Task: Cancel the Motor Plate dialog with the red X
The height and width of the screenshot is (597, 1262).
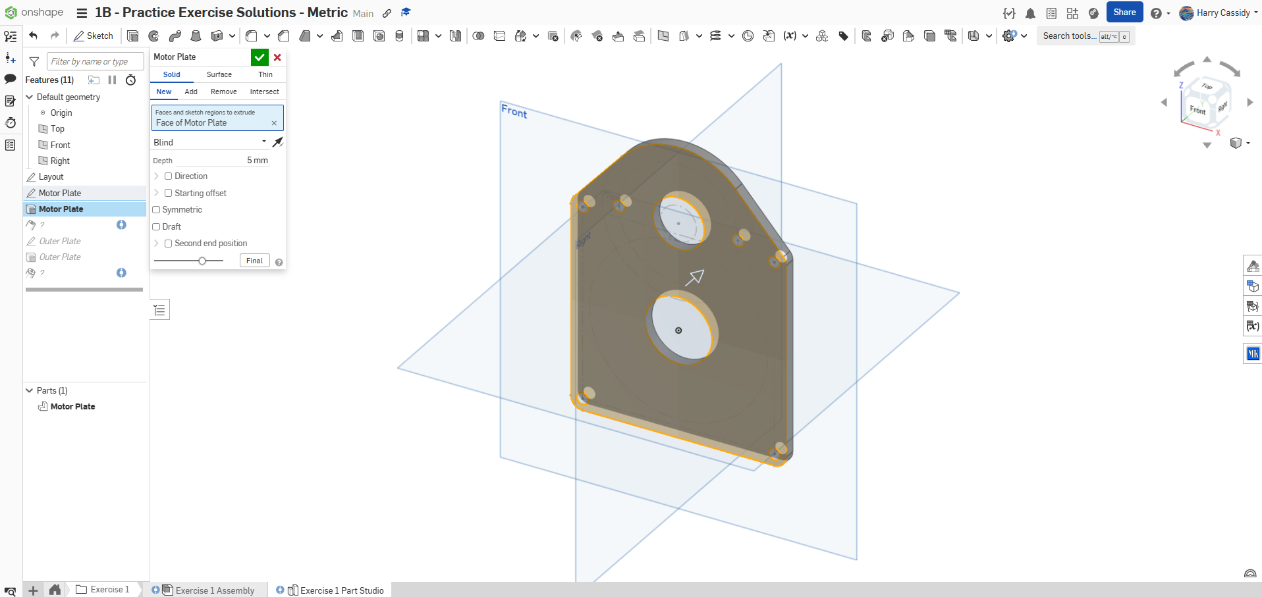Action: pos(277,57)
